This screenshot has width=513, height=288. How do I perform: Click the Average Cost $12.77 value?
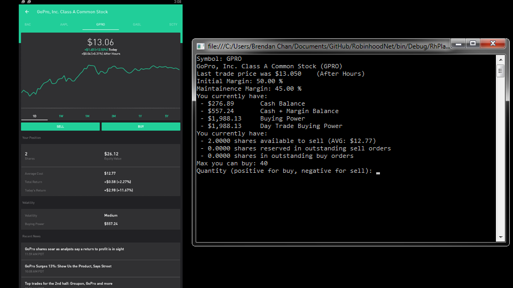110,173
